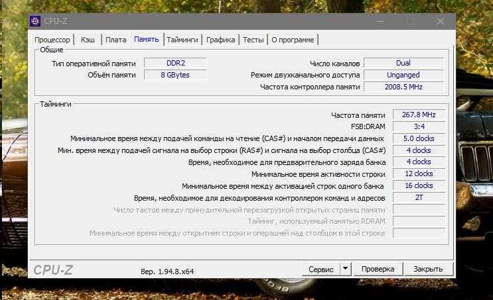Click the CPU-Z icon in title bar

point(35,21)
